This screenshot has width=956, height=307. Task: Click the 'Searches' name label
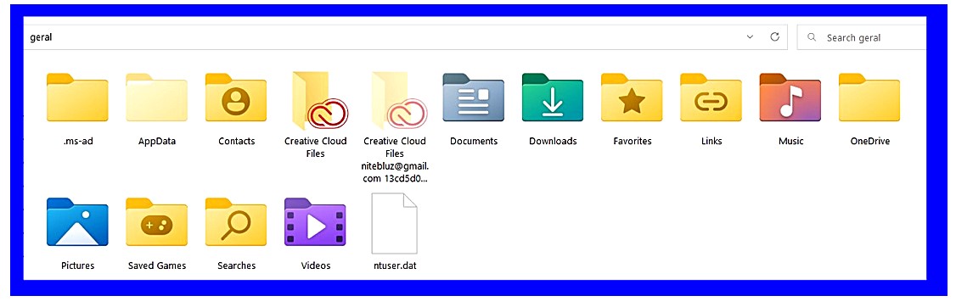[236, 265]
